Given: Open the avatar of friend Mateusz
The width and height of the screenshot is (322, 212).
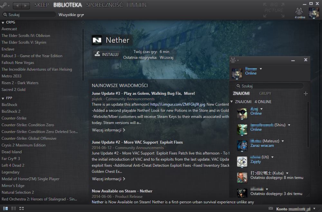Looking at the screenshot, I should tap(242, 146).
